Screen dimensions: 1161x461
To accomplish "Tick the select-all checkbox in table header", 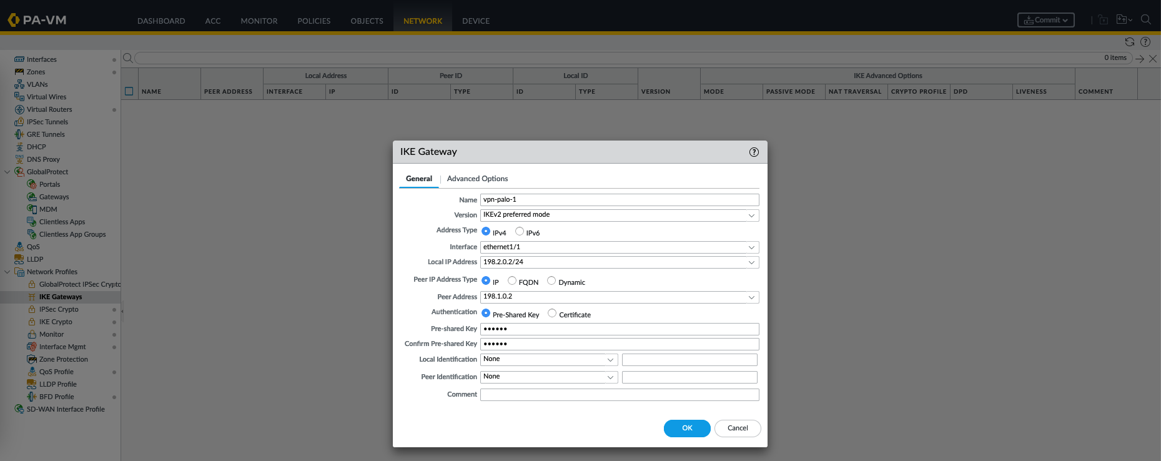I will 129,91.
